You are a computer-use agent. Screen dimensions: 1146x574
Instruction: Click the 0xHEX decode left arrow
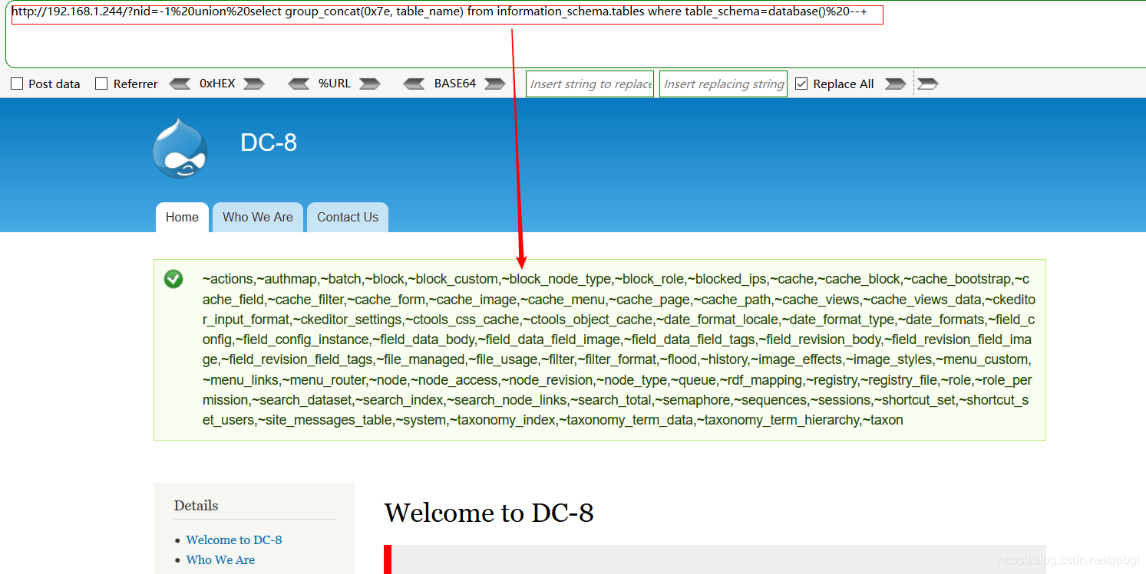[180, 84]
